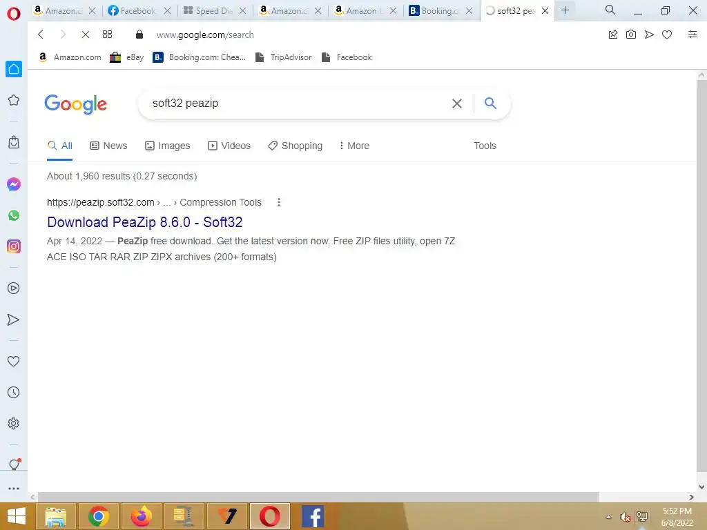Open Settings gear in the sidebar

coord(14,423)
